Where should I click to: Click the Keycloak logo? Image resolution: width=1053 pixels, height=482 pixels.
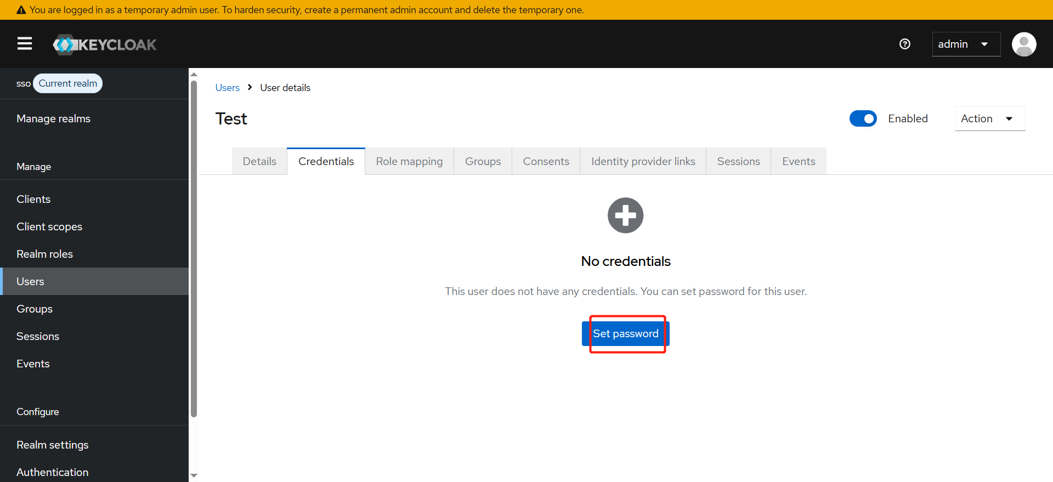click(105, 44)
